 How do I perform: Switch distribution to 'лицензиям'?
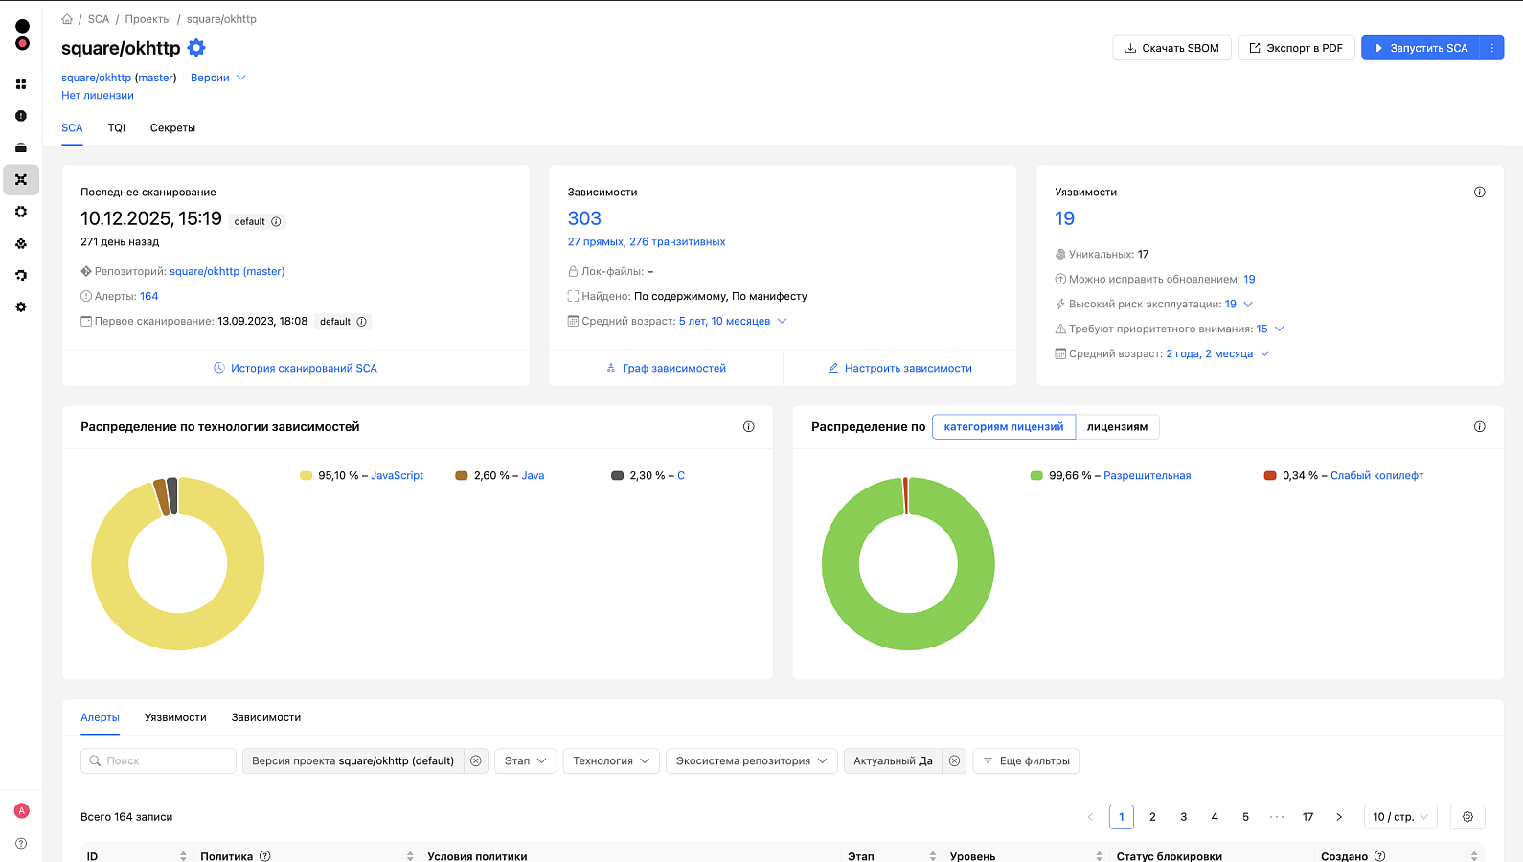click(x=1117, y=427)
